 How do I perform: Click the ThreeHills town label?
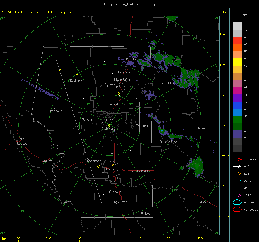tap(145, 126)
